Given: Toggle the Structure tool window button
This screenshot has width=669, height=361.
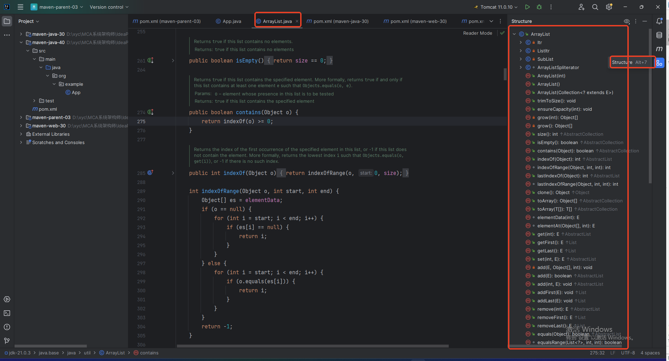Looking at the screenshot, I should [659, 63].
